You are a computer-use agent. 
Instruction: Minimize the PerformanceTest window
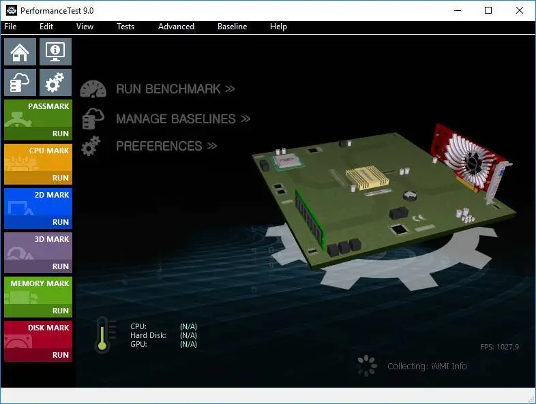458,10
